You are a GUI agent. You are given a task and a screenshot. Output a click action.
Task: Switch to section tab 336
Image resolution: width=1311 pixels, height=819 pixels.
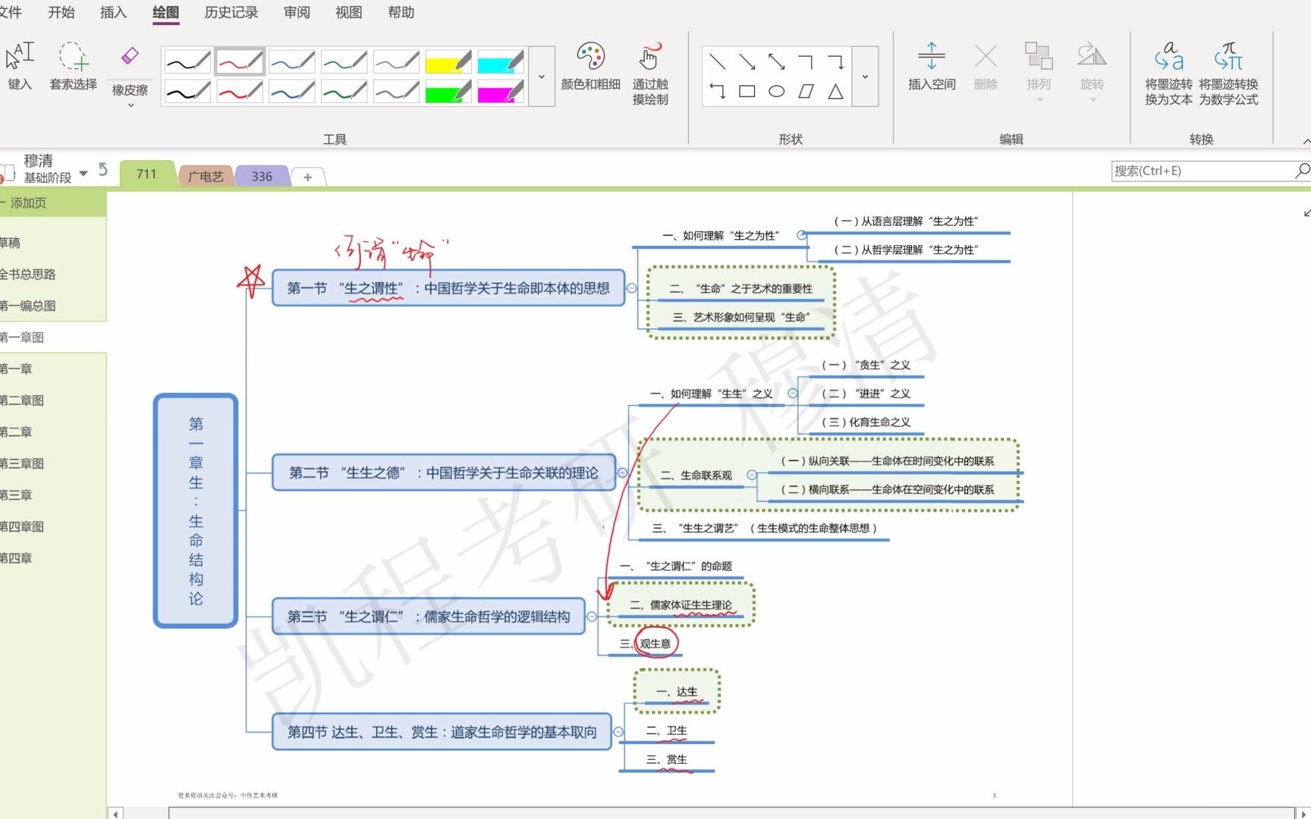click(262, 176)
